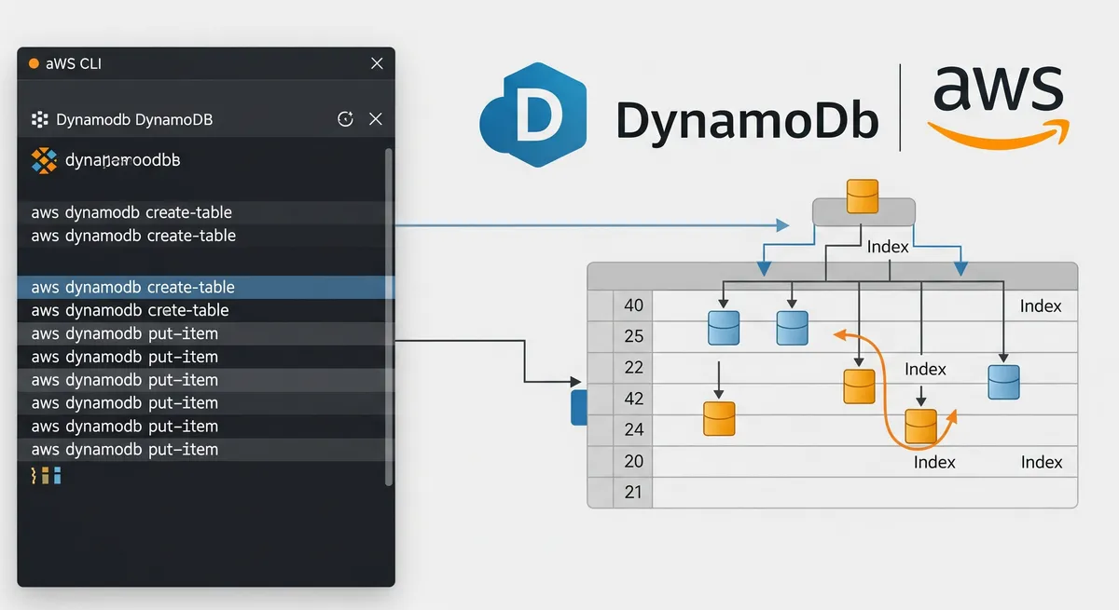Click the orange status dot in aWS CLI titlebar
Image resolution: width=1119 pixels, height=610 pixels.
pyautogui.click(x=34, y=63)
